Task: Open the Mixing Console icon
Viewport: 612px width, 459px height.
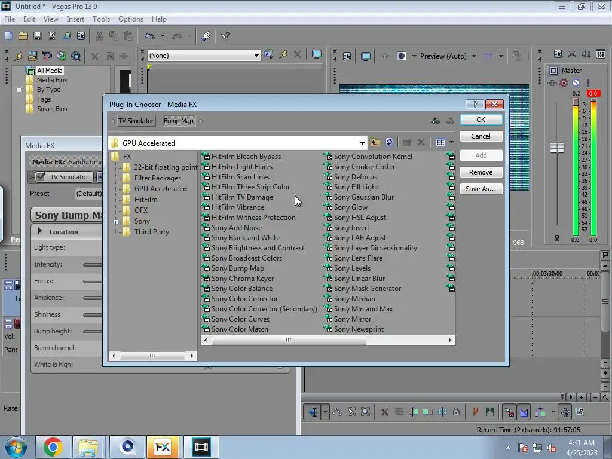Action: coord(601,54)
